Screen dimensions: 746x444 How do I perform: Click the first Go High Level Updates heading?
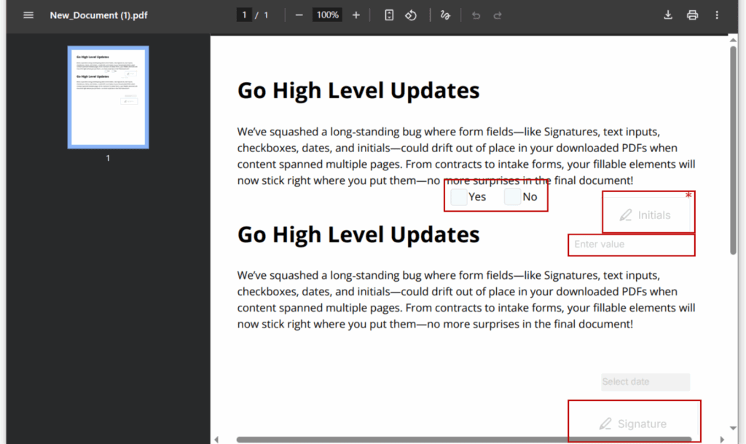358,90
